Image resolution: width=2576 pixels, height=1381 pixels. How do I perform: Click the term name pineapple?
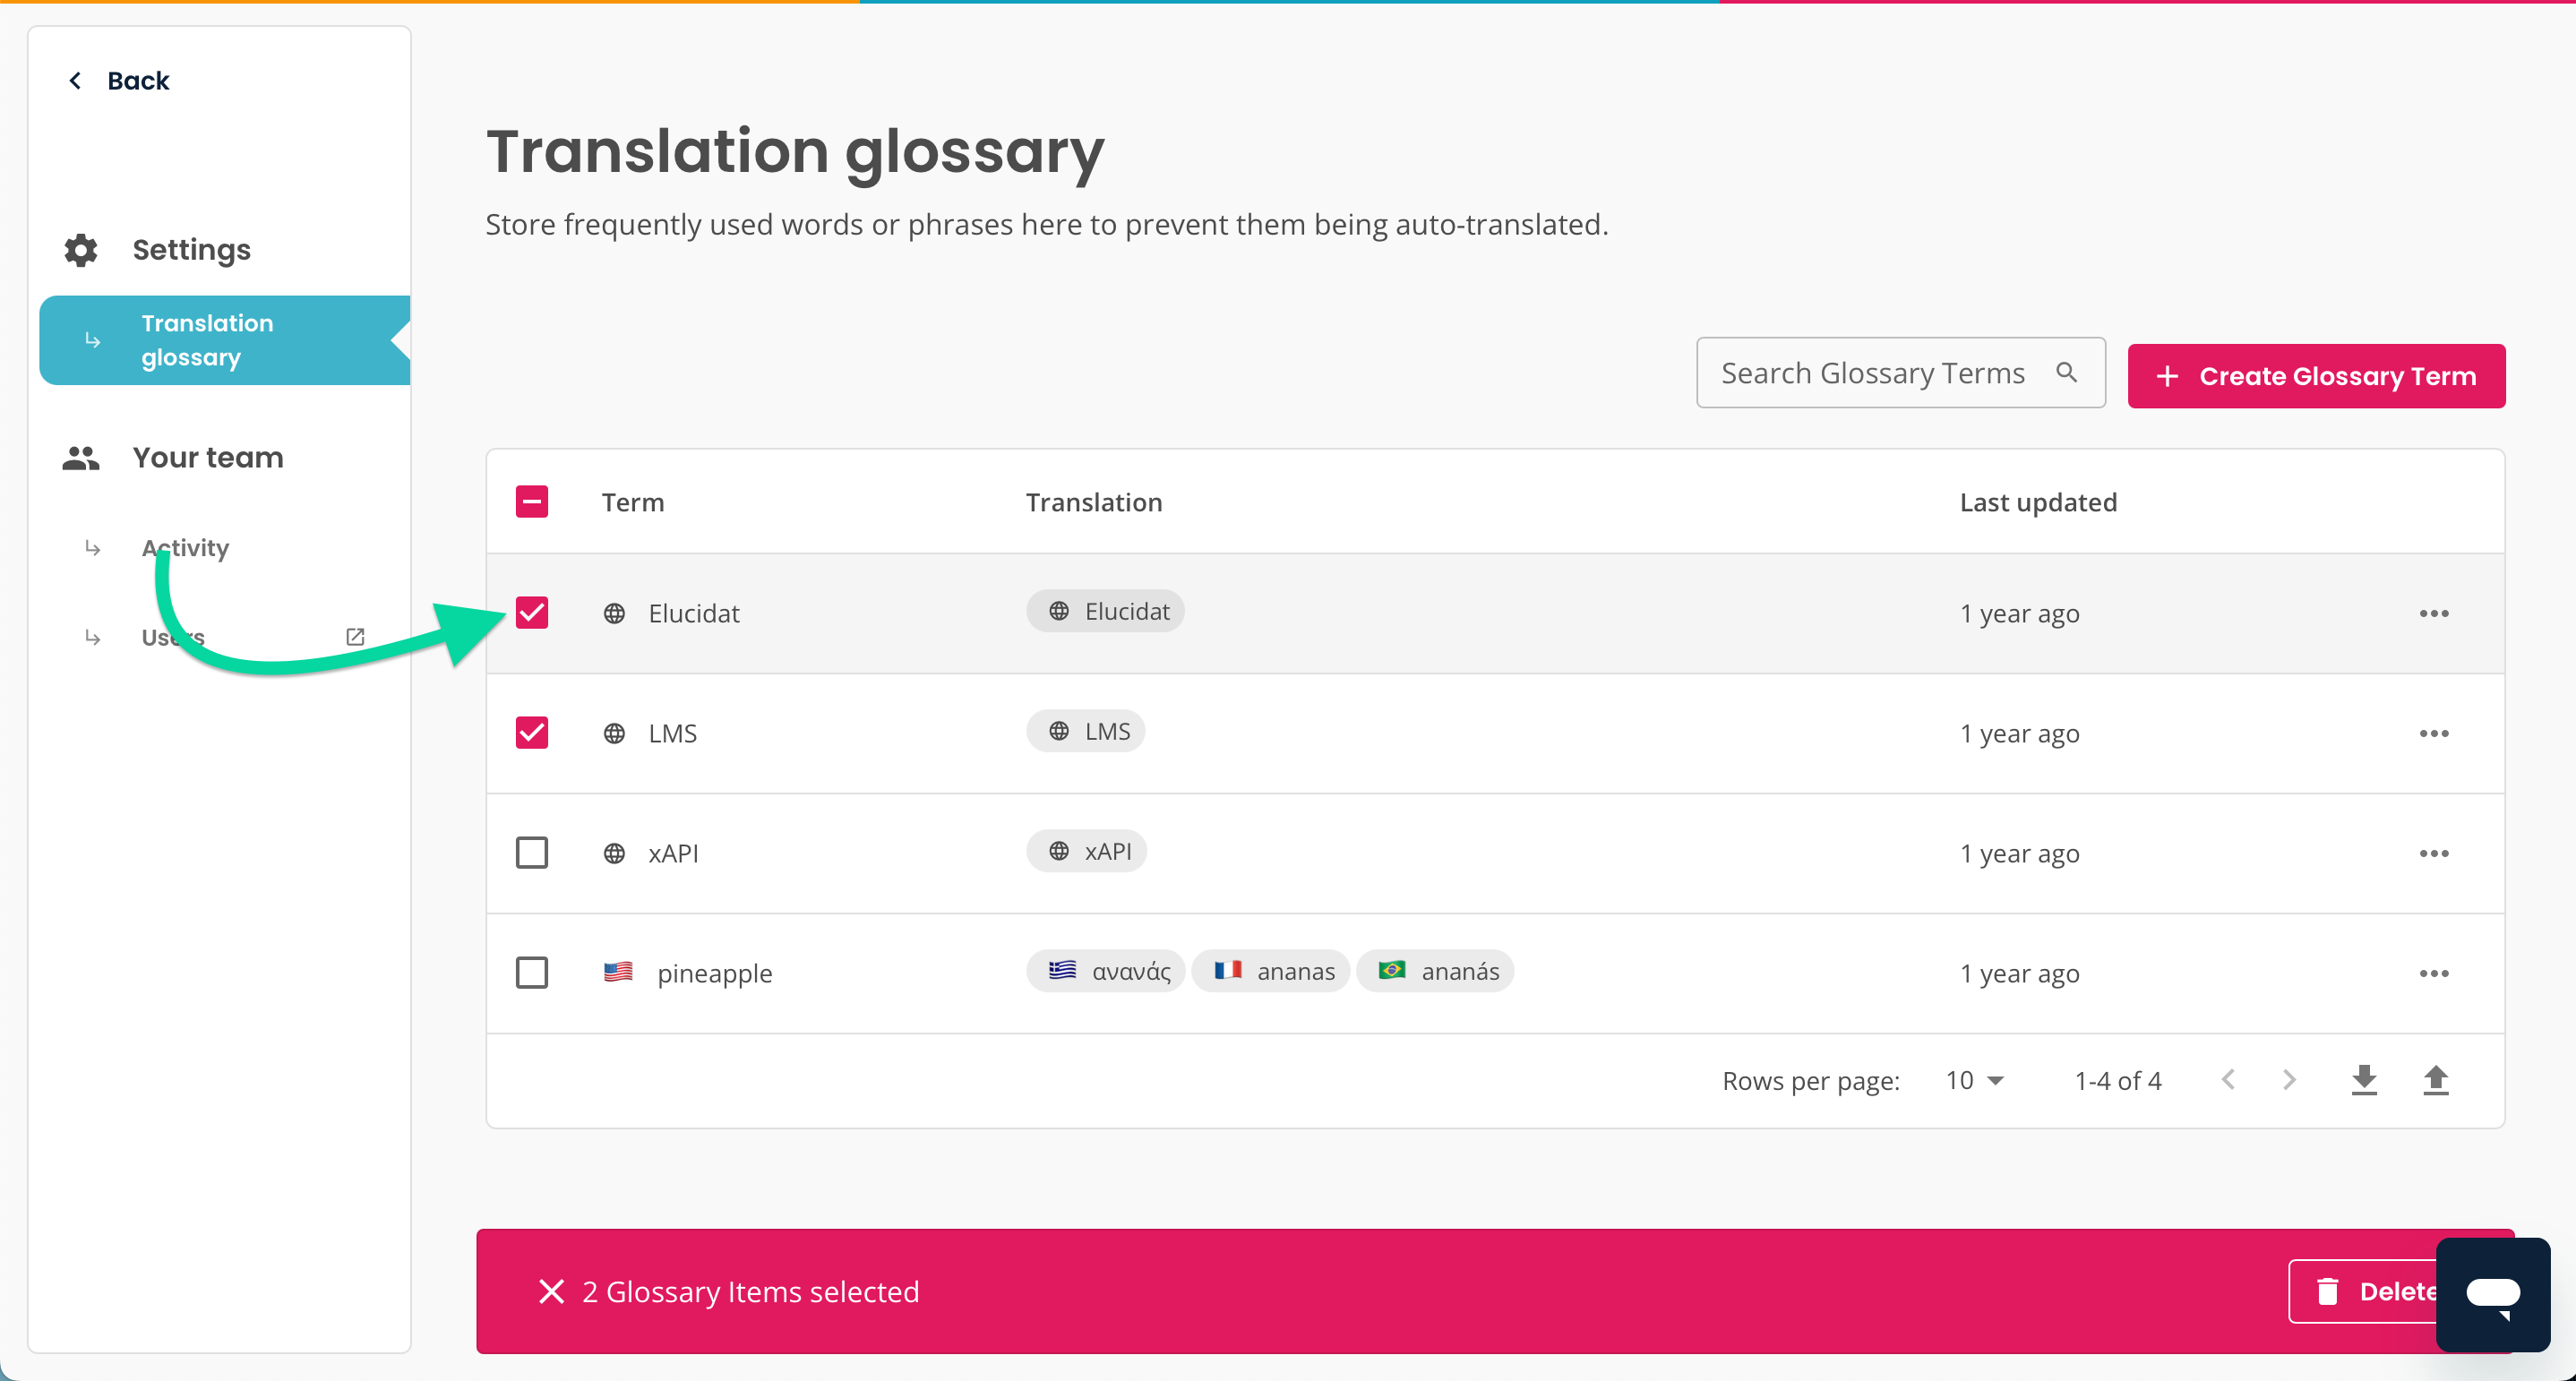click(714, 974)
